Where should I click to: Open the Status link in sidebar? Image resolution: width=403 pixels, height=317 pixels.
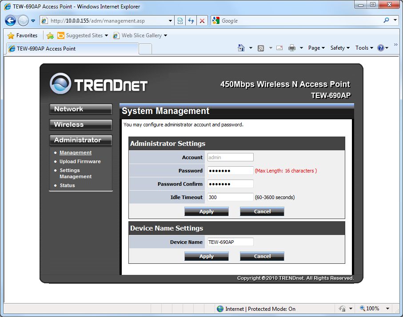click(68, 185)
